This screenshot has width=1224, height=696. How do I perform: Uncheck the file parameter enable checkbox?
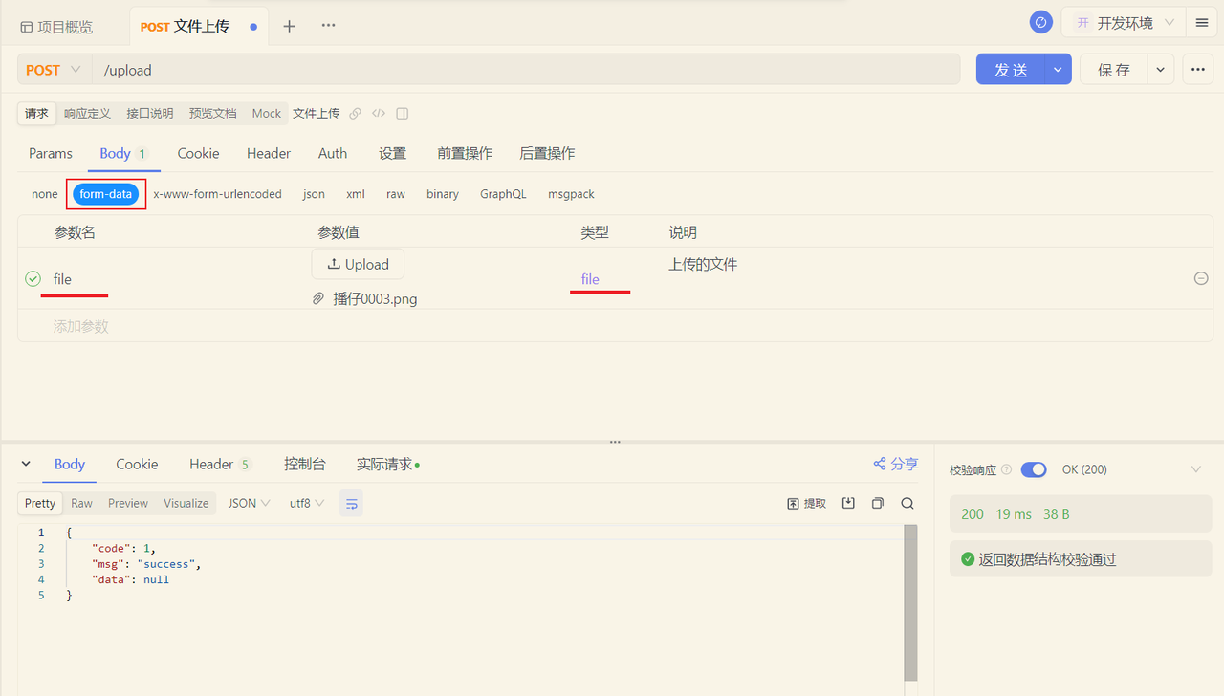pyautogui.click(x=33, y=278)
